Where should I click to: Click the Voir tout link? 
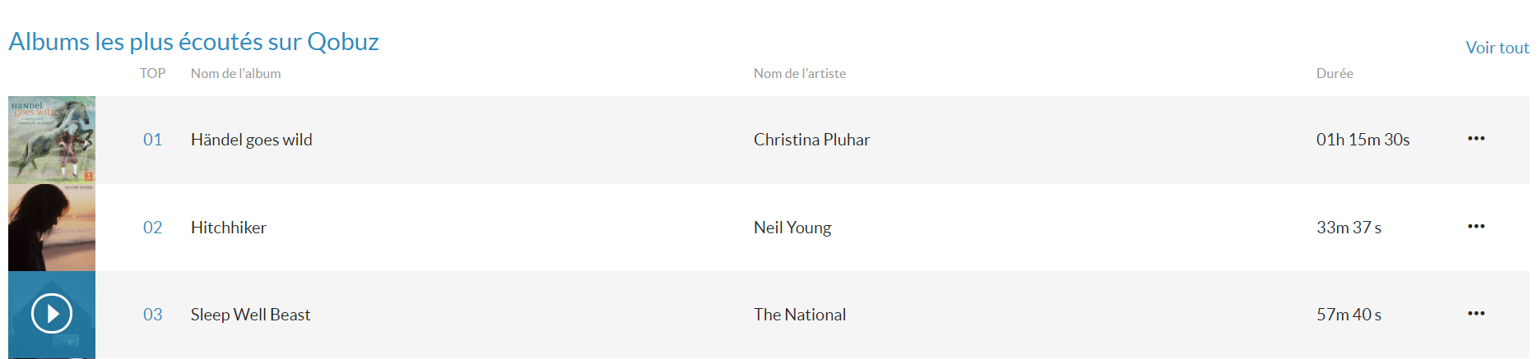point(1497,48)
